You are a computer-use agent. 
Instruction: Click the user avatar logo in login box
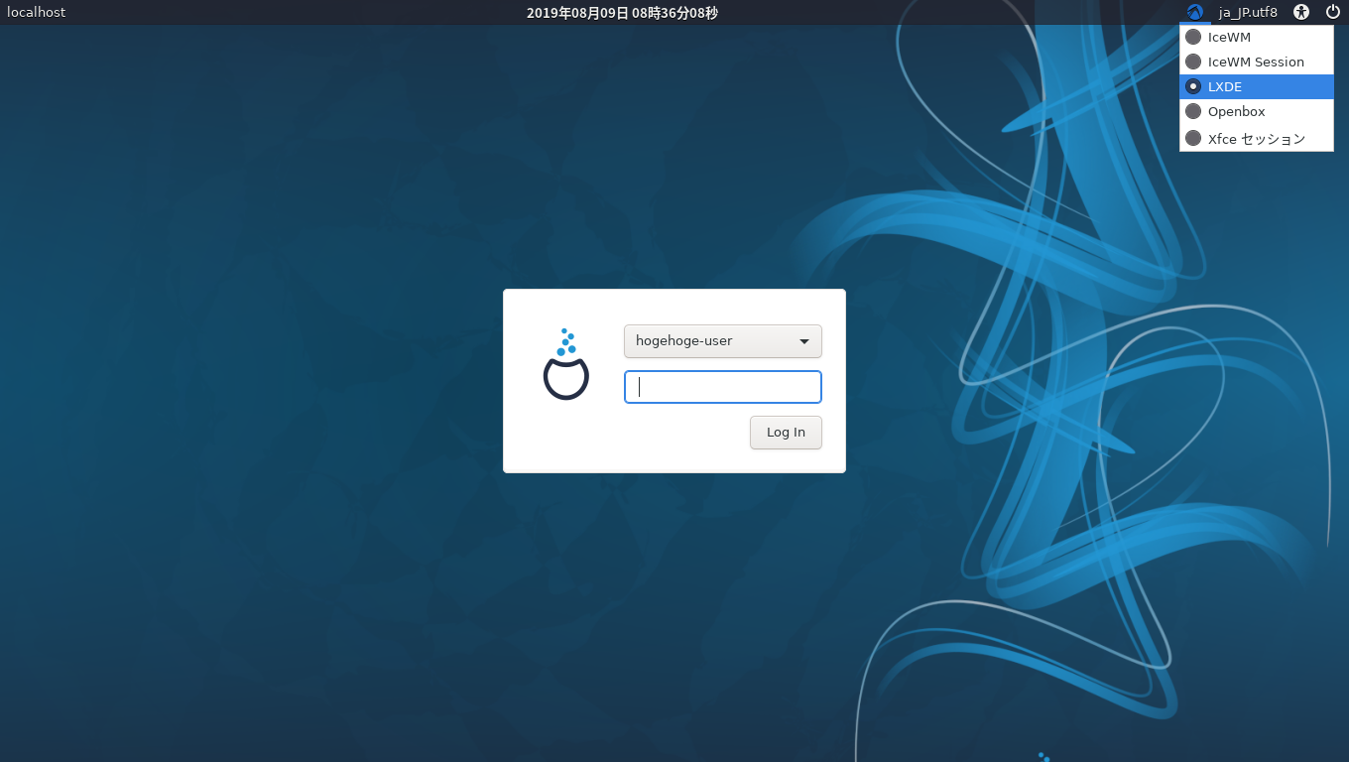(566, 364)
